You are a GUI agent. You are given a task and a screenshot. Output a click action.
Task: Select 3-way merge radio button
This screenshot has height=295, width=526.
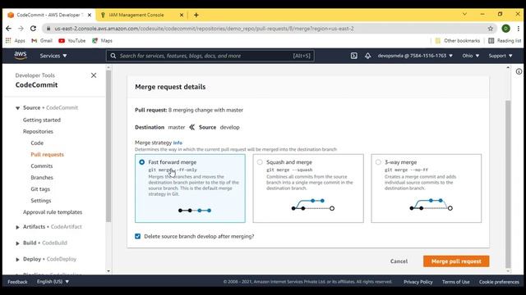pyautogui.click(x=378, y=162)
